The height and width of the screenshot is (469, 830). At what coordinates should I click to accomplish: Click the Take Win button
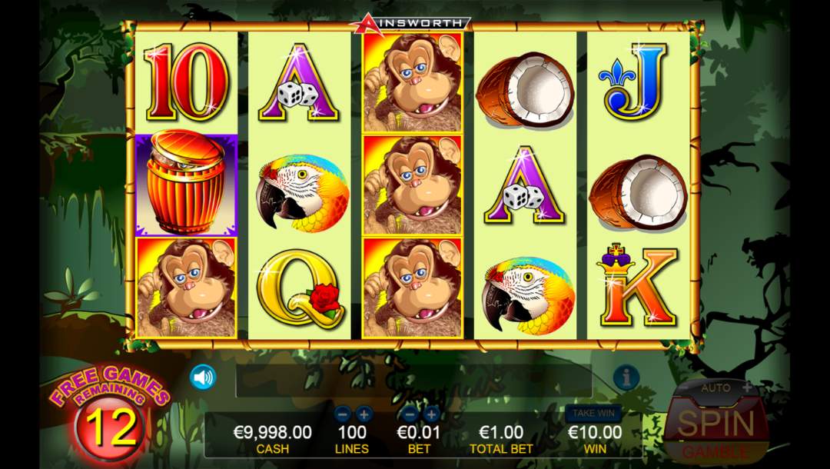click(593, 413)
